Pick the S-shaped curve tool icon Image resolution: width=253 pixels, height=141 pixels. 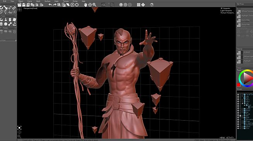10,20
